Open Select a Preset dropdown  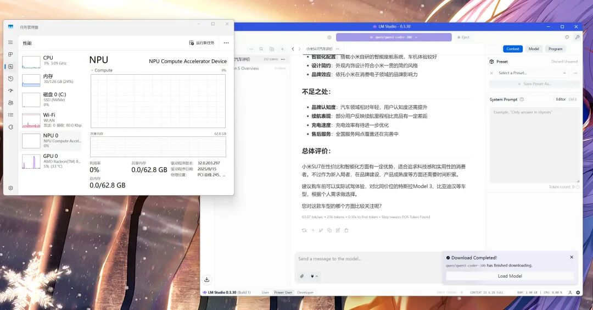532,73
